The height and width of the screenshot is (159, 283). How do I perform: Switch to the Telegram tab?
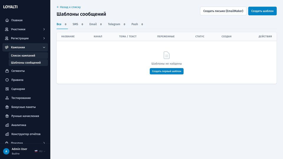117,24
